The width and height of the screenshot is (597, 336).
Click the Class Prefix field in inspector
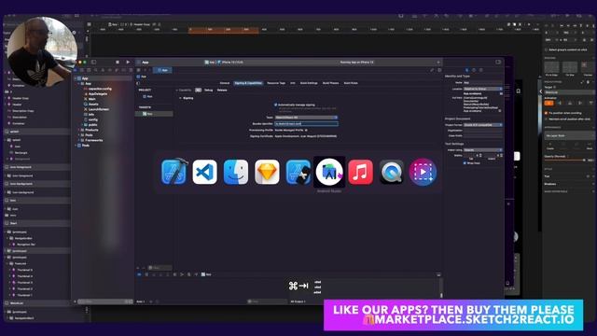point(483,135)
